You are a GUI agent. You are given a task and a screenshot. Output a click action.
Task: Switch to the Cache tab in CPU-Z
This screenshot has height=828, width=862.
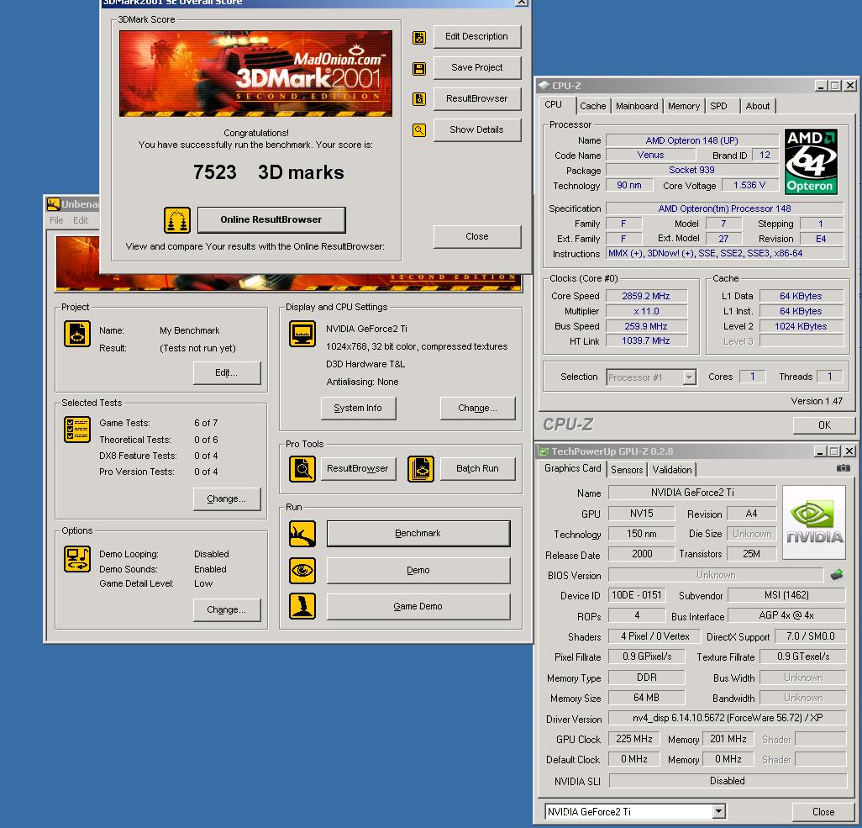click(x=592, y=106)
